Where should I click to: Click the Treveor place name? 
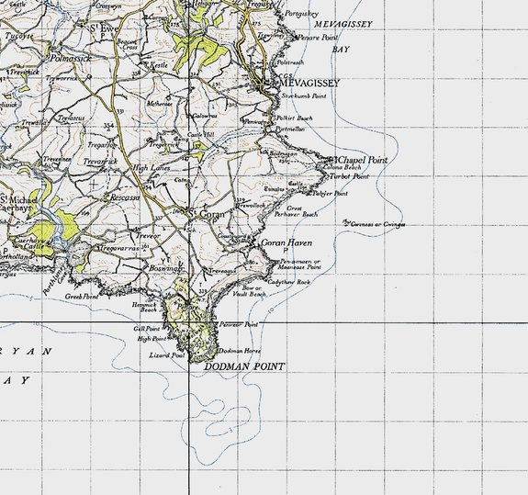148,236
